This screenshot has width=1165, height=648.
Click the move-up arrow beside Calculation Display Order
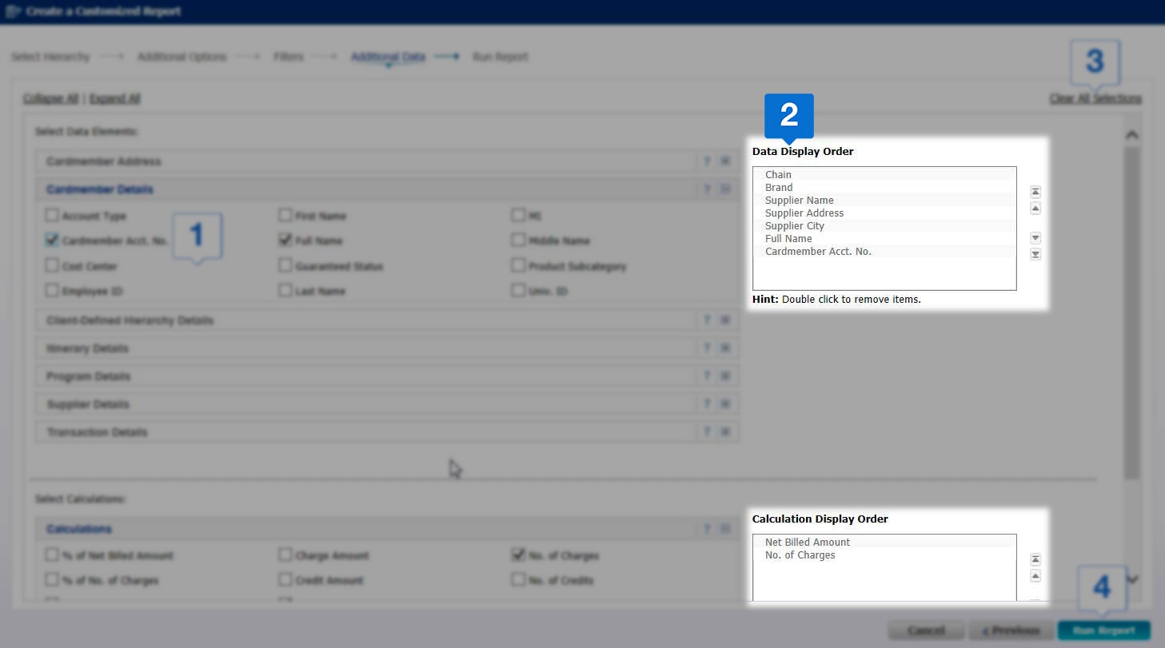tap(1035, 576)
